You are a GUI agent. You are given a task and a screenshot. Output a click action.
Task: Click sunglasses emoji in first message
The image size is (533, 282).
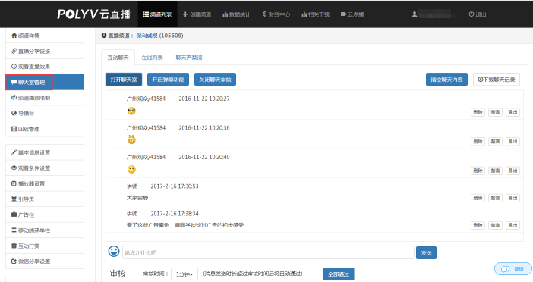point(131,111)
